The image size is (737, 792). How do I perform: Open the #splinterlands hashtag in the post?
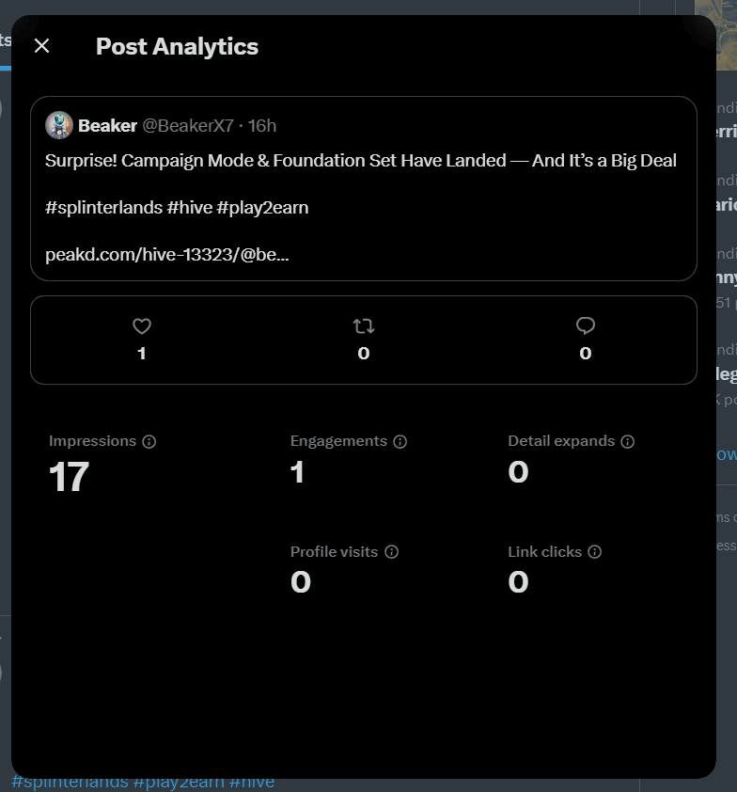click(x=103, y=208)
